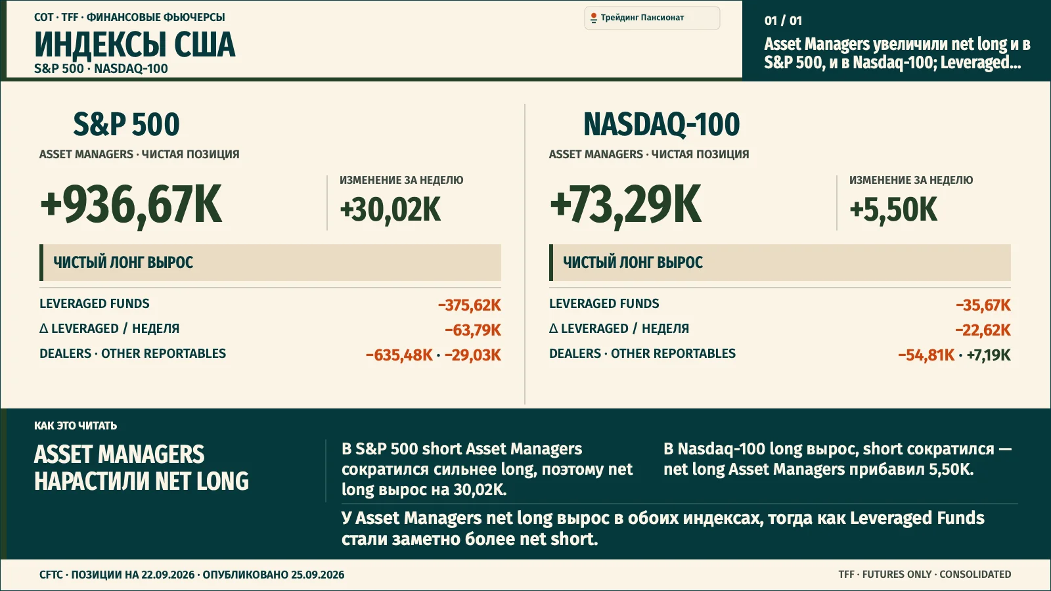Viewport: 1051px width, 591px height.
Task: Click S&P Δ Leveraged weekly value −63,79K
Action: click(473, 330)
